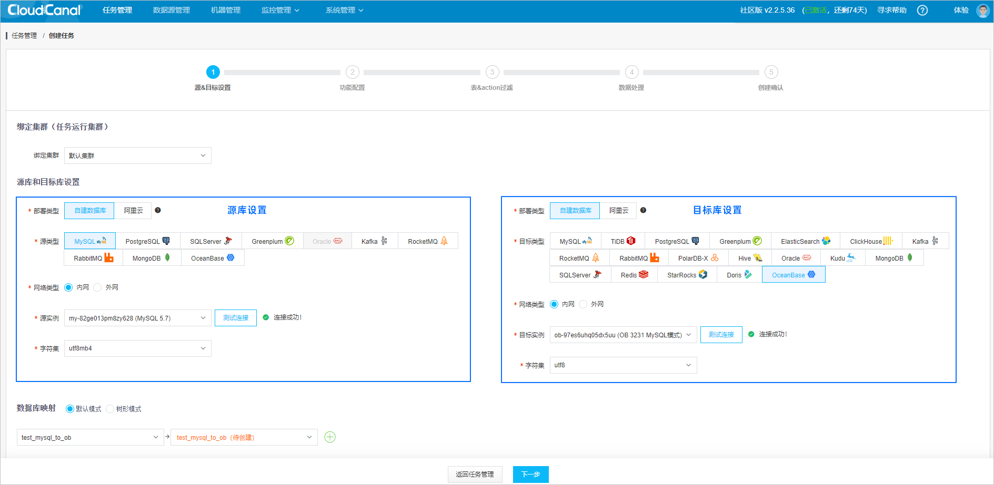Test the source connection with 测试连接
994x485 pixels.
tap(235, 317)
